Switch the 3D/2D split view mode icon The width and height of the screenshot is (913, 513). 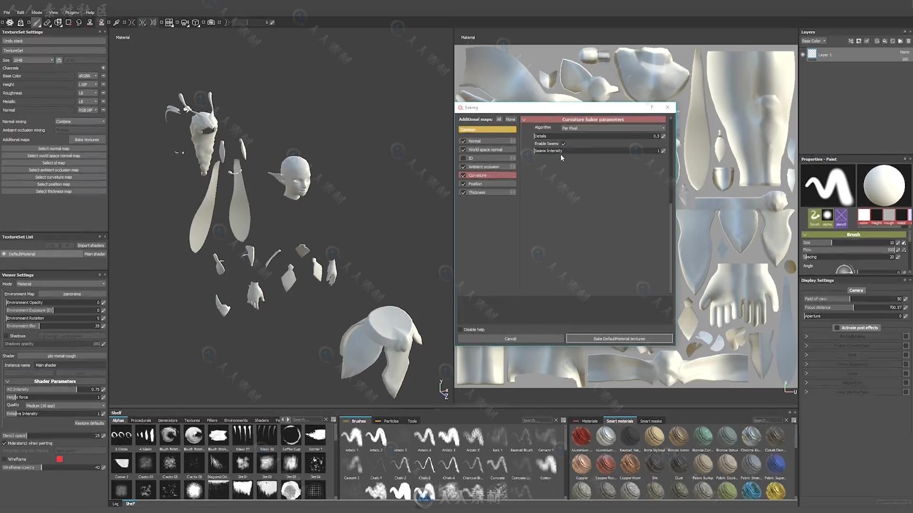(169, 22)
